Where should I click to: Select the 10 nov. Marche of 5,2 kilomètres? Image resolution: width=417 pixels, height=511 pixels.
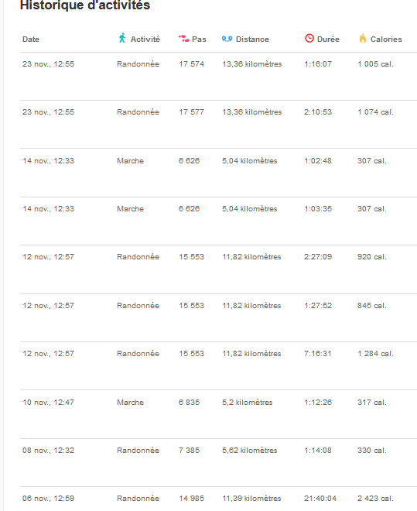[218, 414]
